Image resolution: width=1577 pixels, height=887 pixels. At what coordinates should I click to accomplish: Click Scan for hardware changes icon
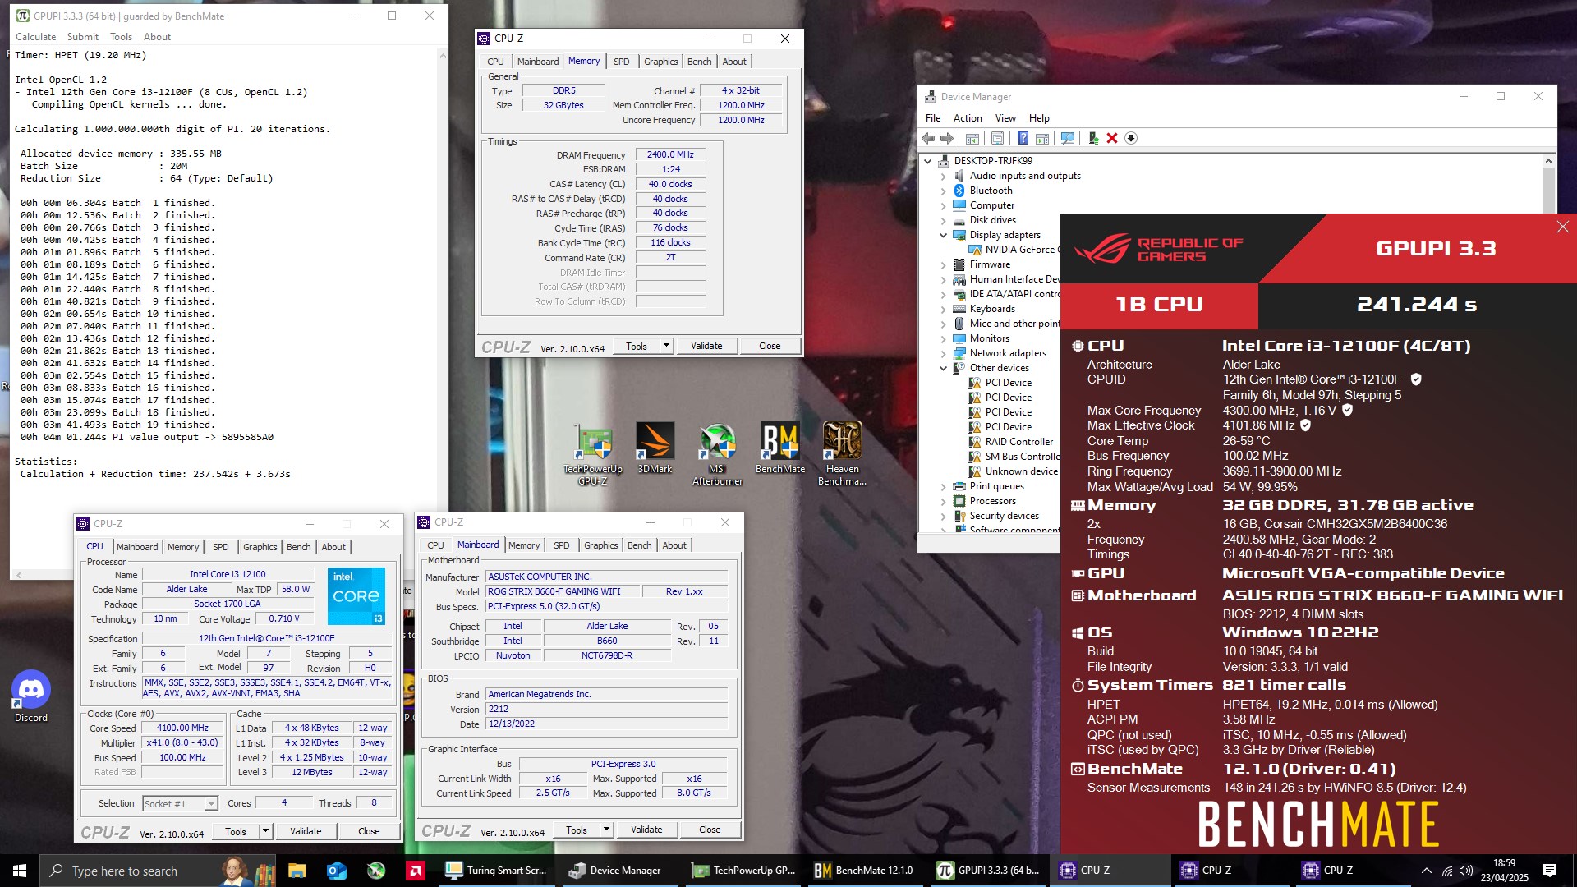1067,138
